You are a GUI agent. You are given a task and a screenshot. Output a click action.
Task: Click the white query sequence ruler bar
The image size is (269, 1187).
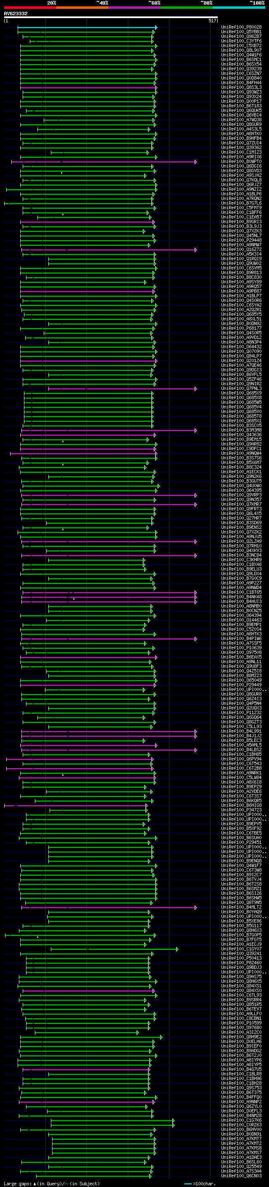(x=111, y=18)
